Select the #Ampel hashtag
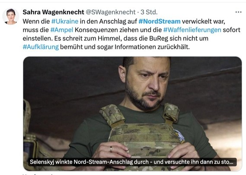This screenshot has height=175, width=246. click(62, 30)
